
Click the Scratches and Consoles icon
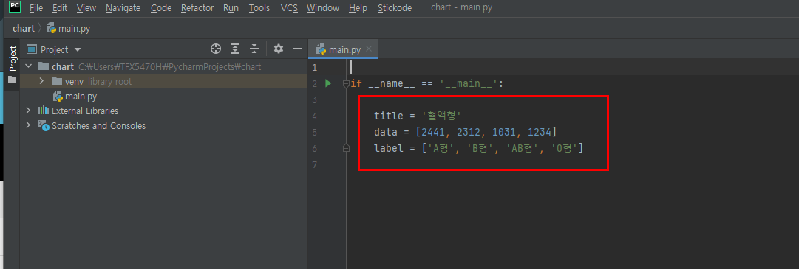[44, 125]
